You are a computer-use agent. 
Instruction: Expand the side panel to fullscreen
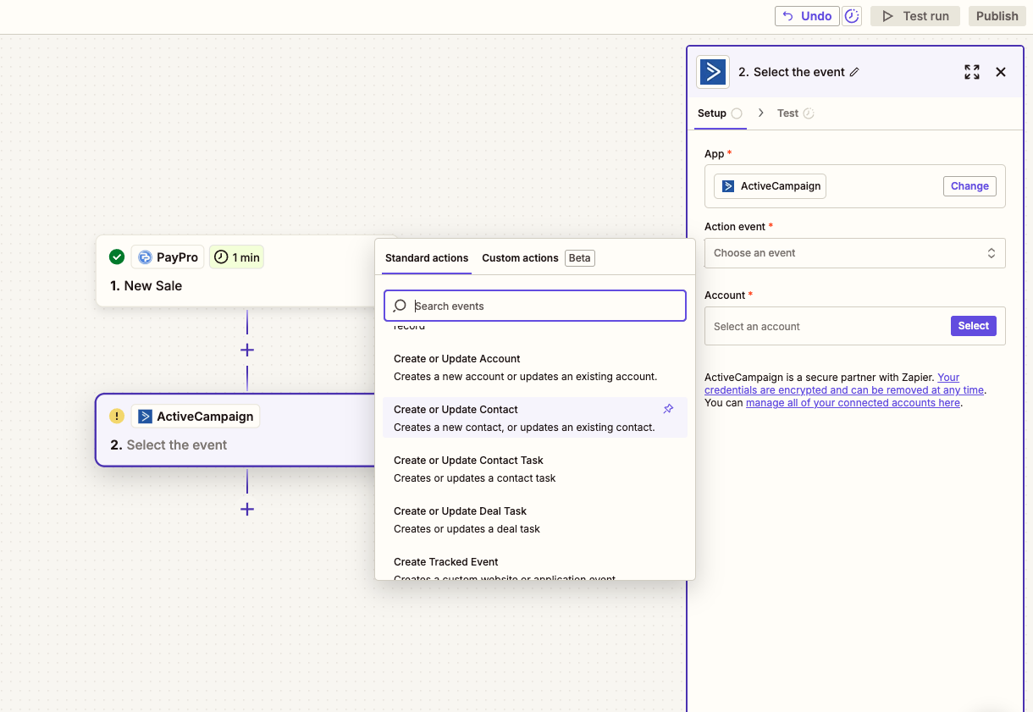(972, 72)
